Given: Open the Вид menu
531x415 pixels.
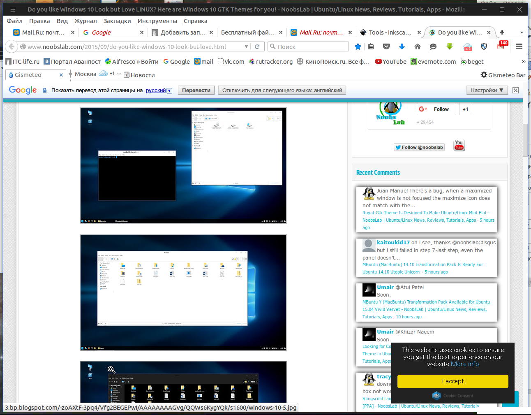Looking at the screenshot, I should point(62,21).
